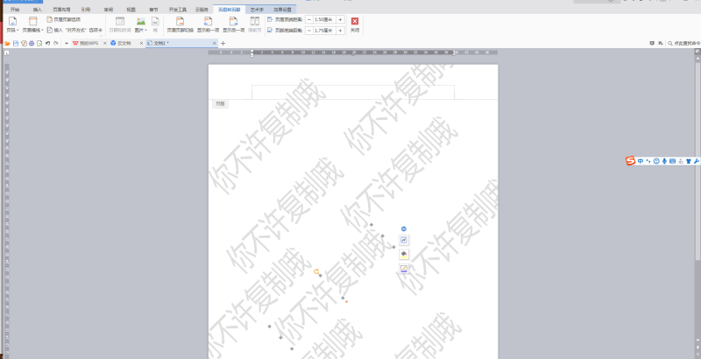Click the ruler corner tab selector
The width and height of the screenshot is (701, 359).
click(6, 53)
